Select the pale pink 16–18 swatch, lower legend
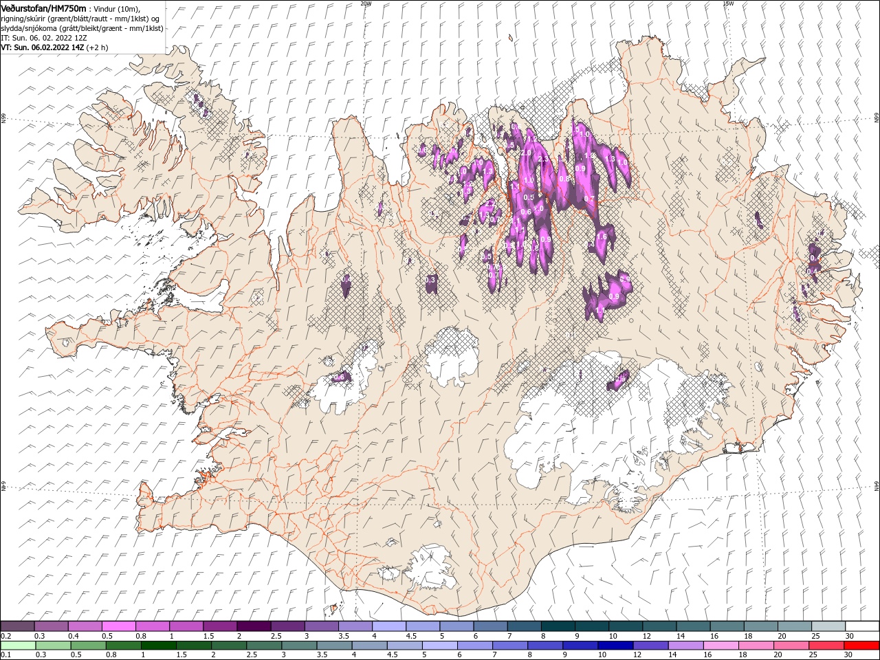This screenshot has width=880, height=660. [720, 646]
